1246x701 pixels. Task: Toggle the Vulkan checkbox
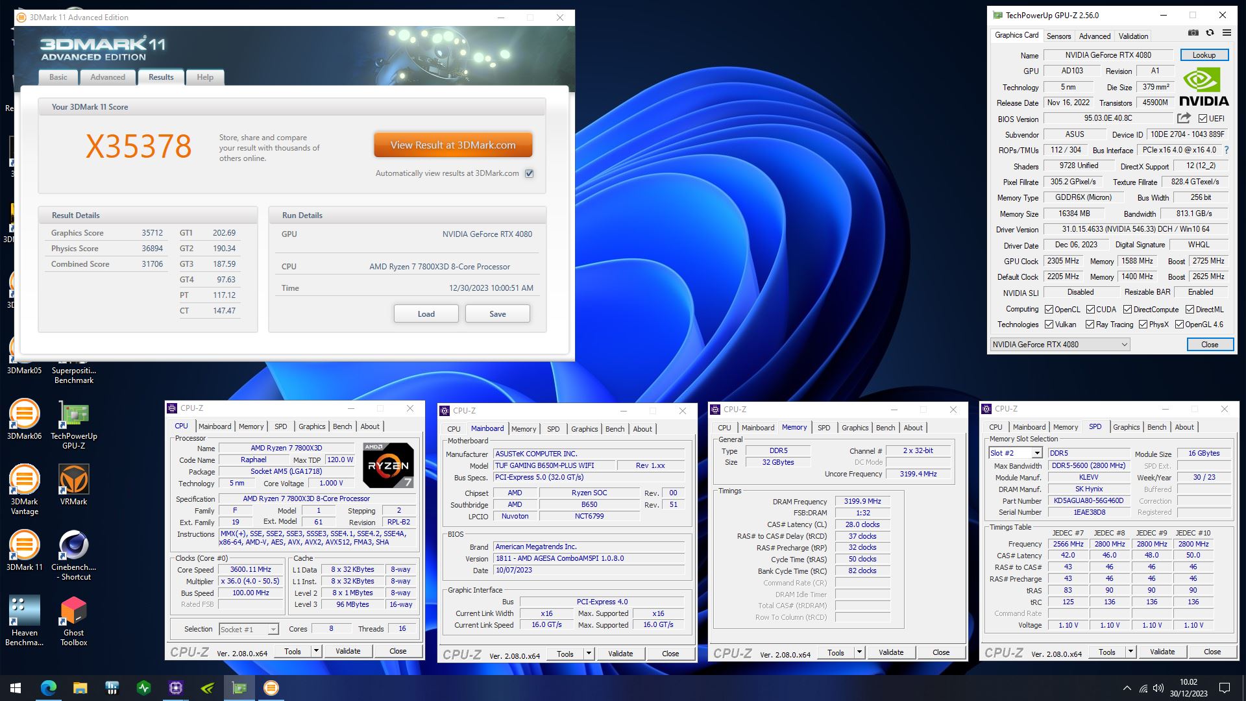point(1049,325)
